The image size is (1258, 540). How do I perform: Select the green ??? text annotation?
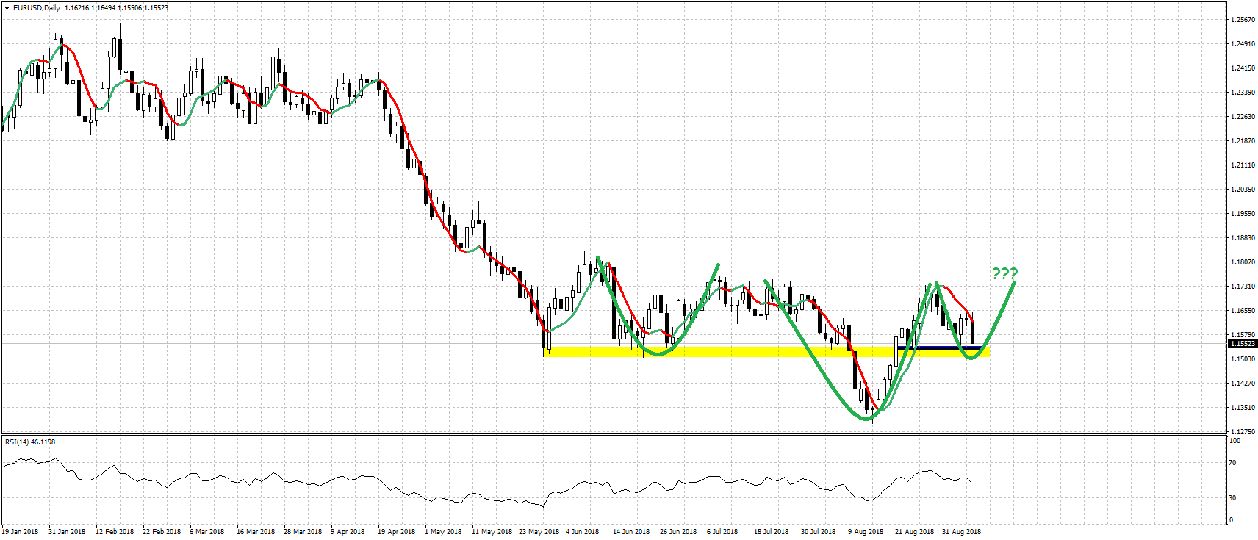(x=1004, y=274)
